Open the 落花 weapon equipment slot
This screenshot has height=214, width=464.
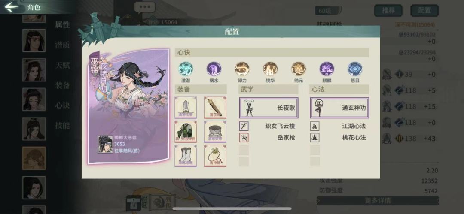215,108
